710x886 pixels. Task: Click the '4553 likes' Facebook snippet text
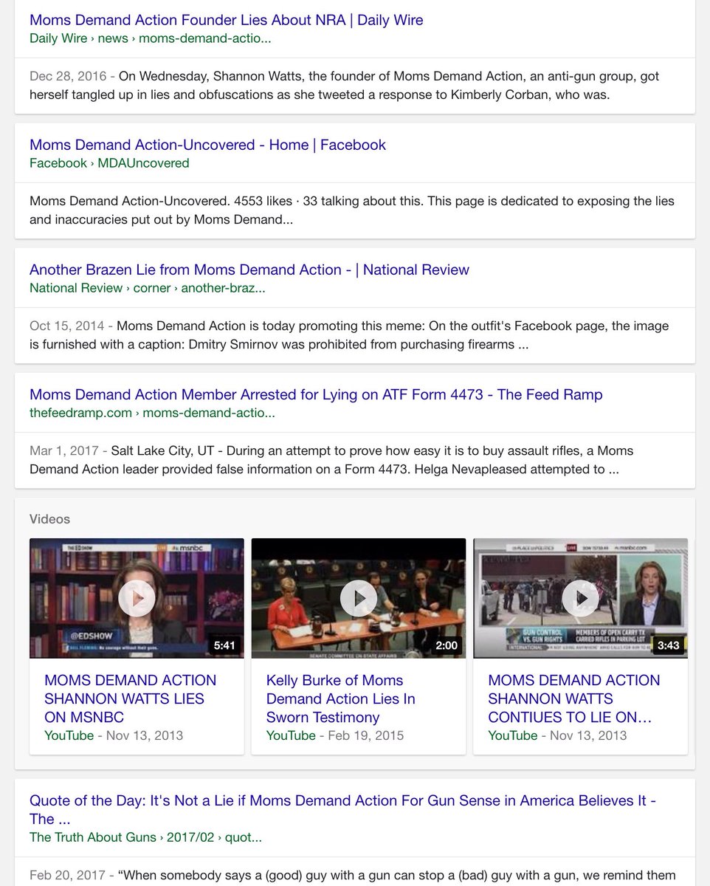pos(352,210)
